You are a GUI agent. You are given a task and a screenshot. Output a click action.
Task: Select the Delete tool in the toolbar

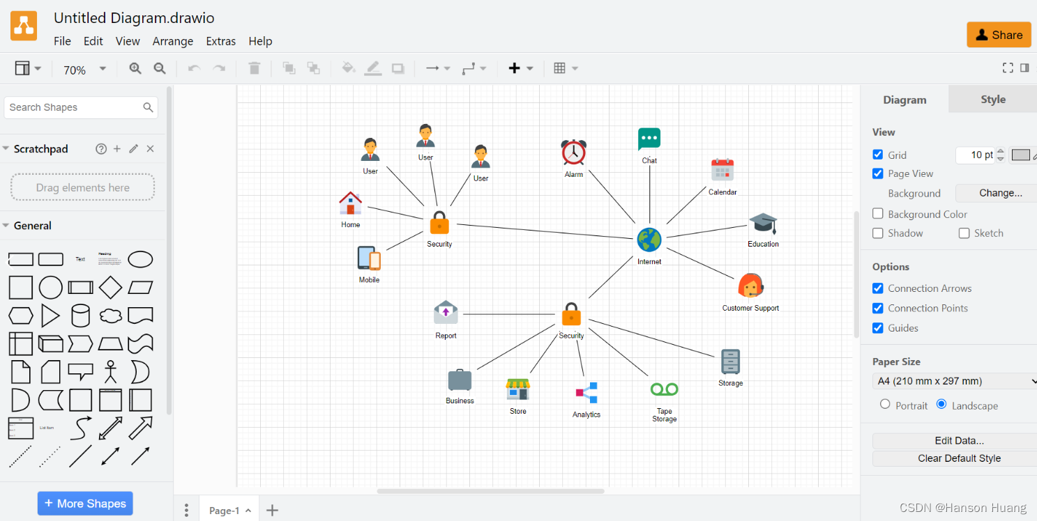pos(254,68)
